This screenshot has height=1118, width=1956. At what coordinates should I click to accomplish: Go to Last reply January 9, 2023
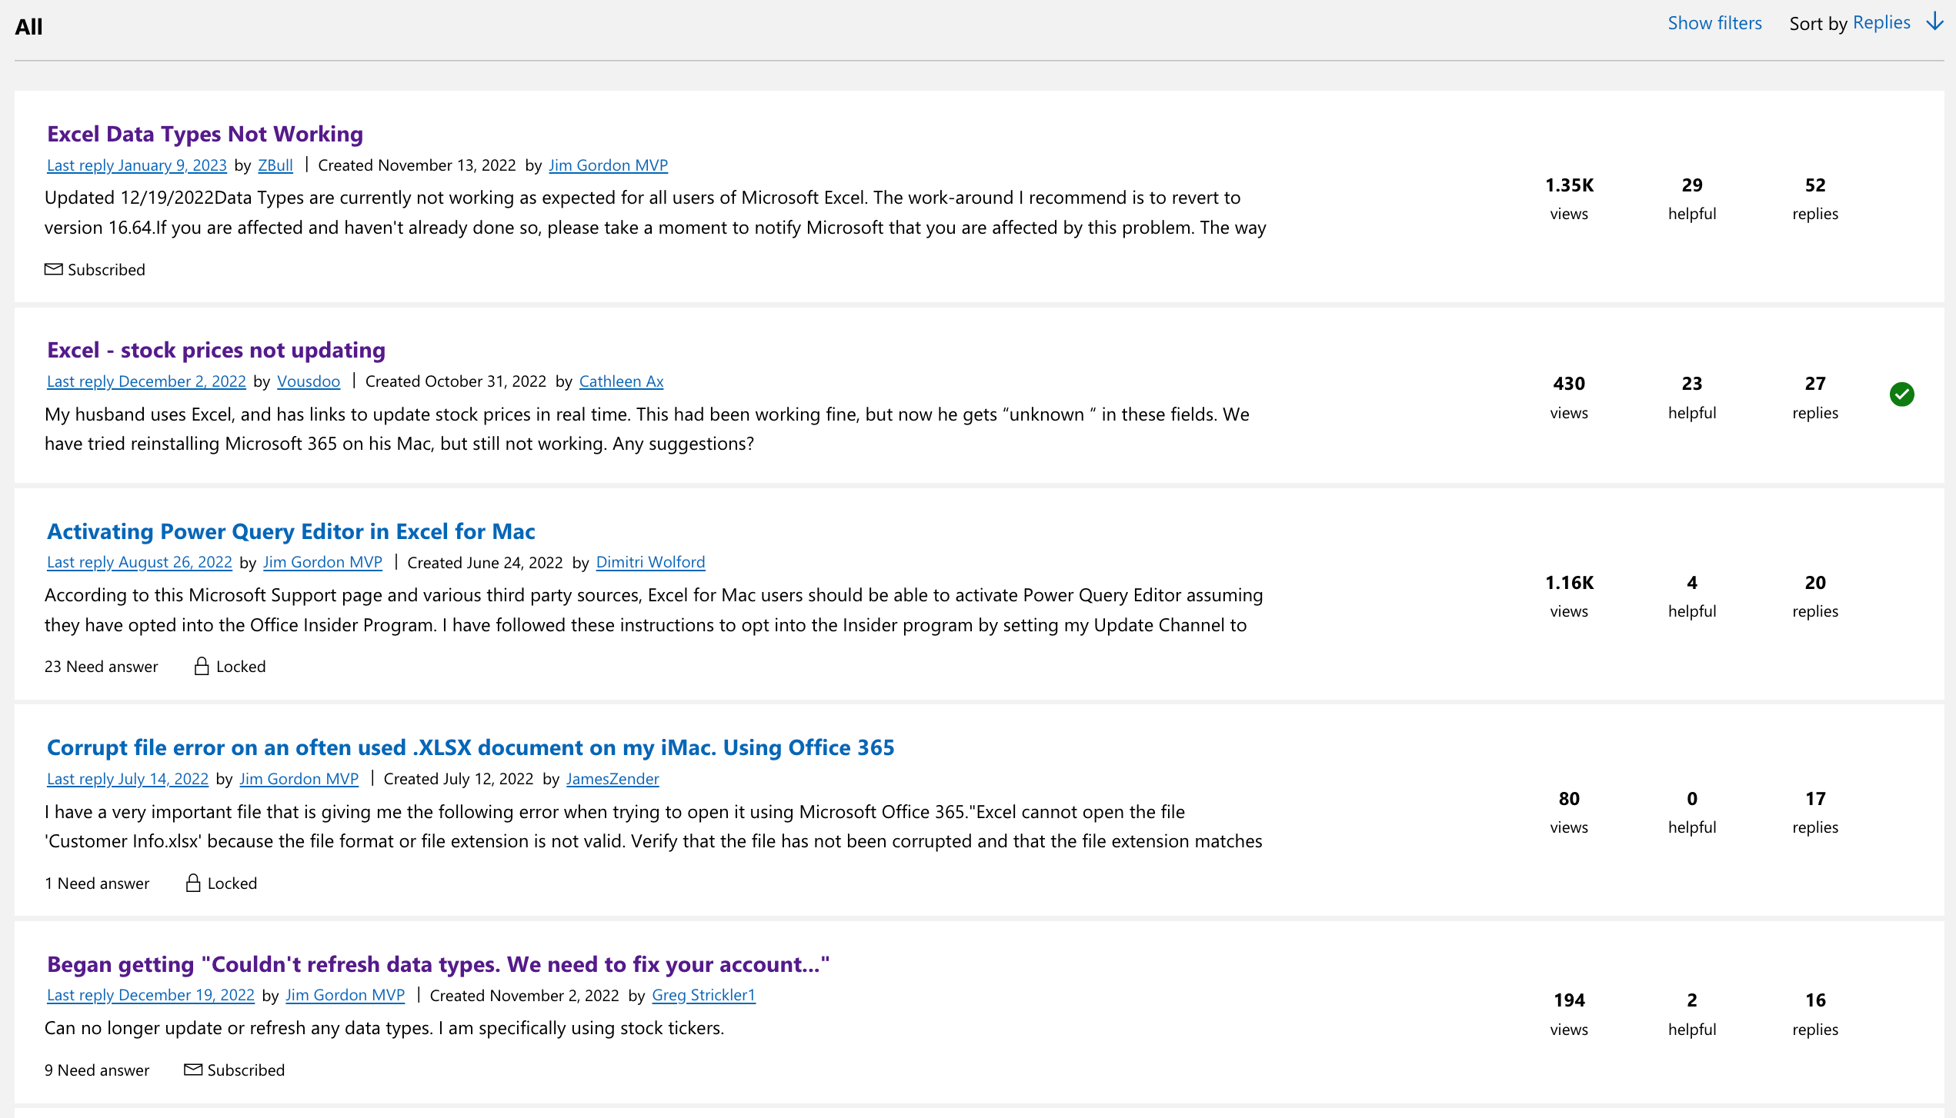click(137, 165)
